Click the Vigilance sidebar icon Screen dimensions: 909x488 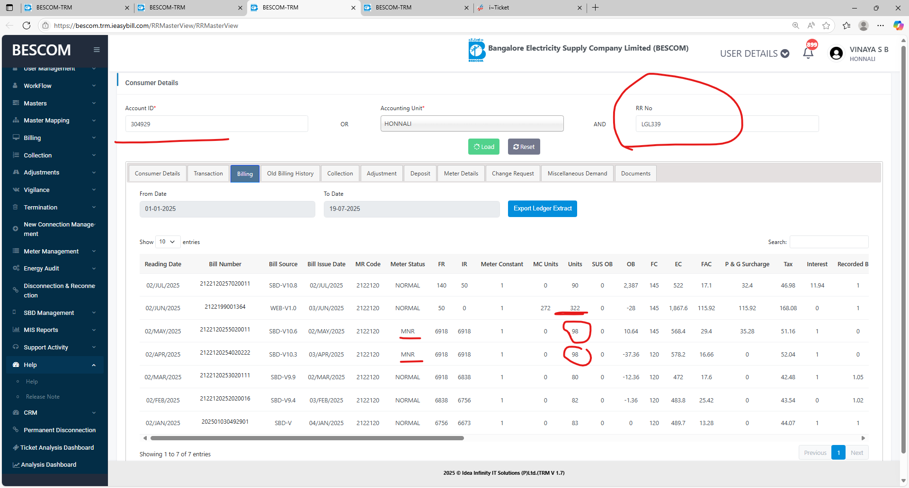[16, 190]
